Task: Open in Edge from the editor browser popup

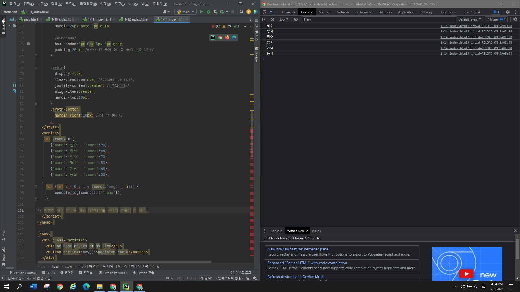Action: (234, 38)
